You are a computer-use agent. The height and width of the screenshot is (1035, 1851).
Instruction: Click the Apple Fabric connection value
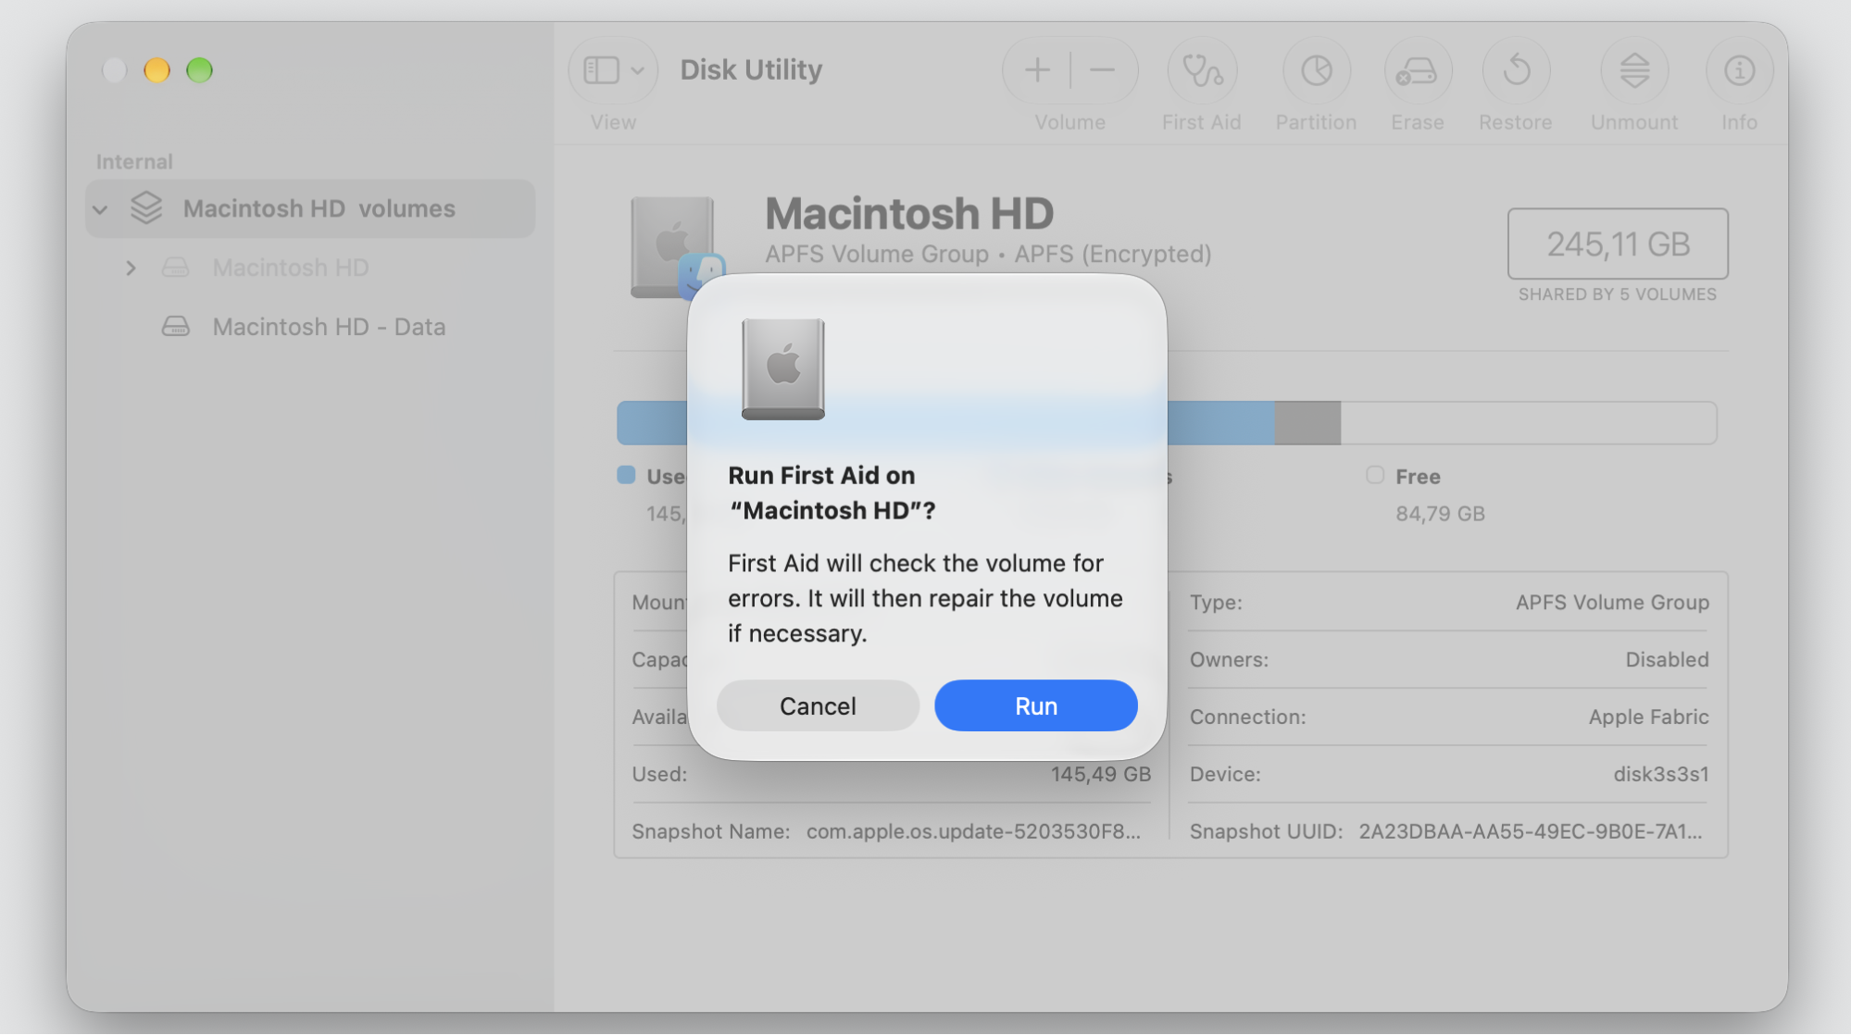(1648, 717)
